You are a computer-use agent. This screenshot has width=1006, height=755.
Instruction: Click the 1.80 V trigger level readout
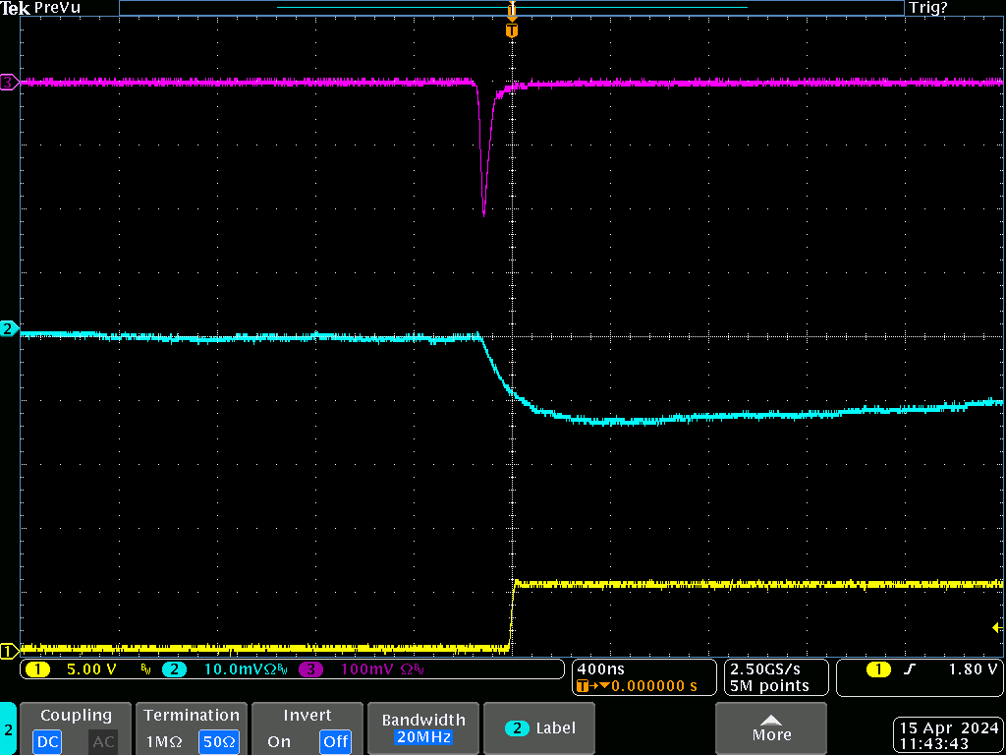pyautogui.click(x=973, y=669)
